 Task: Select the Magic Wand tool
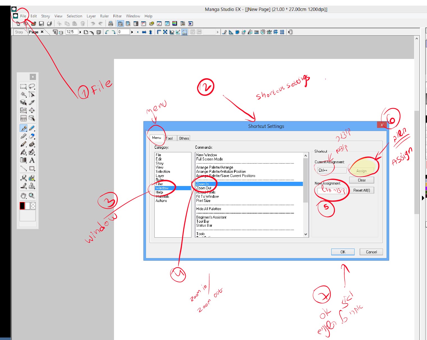(x=23, y=95)
